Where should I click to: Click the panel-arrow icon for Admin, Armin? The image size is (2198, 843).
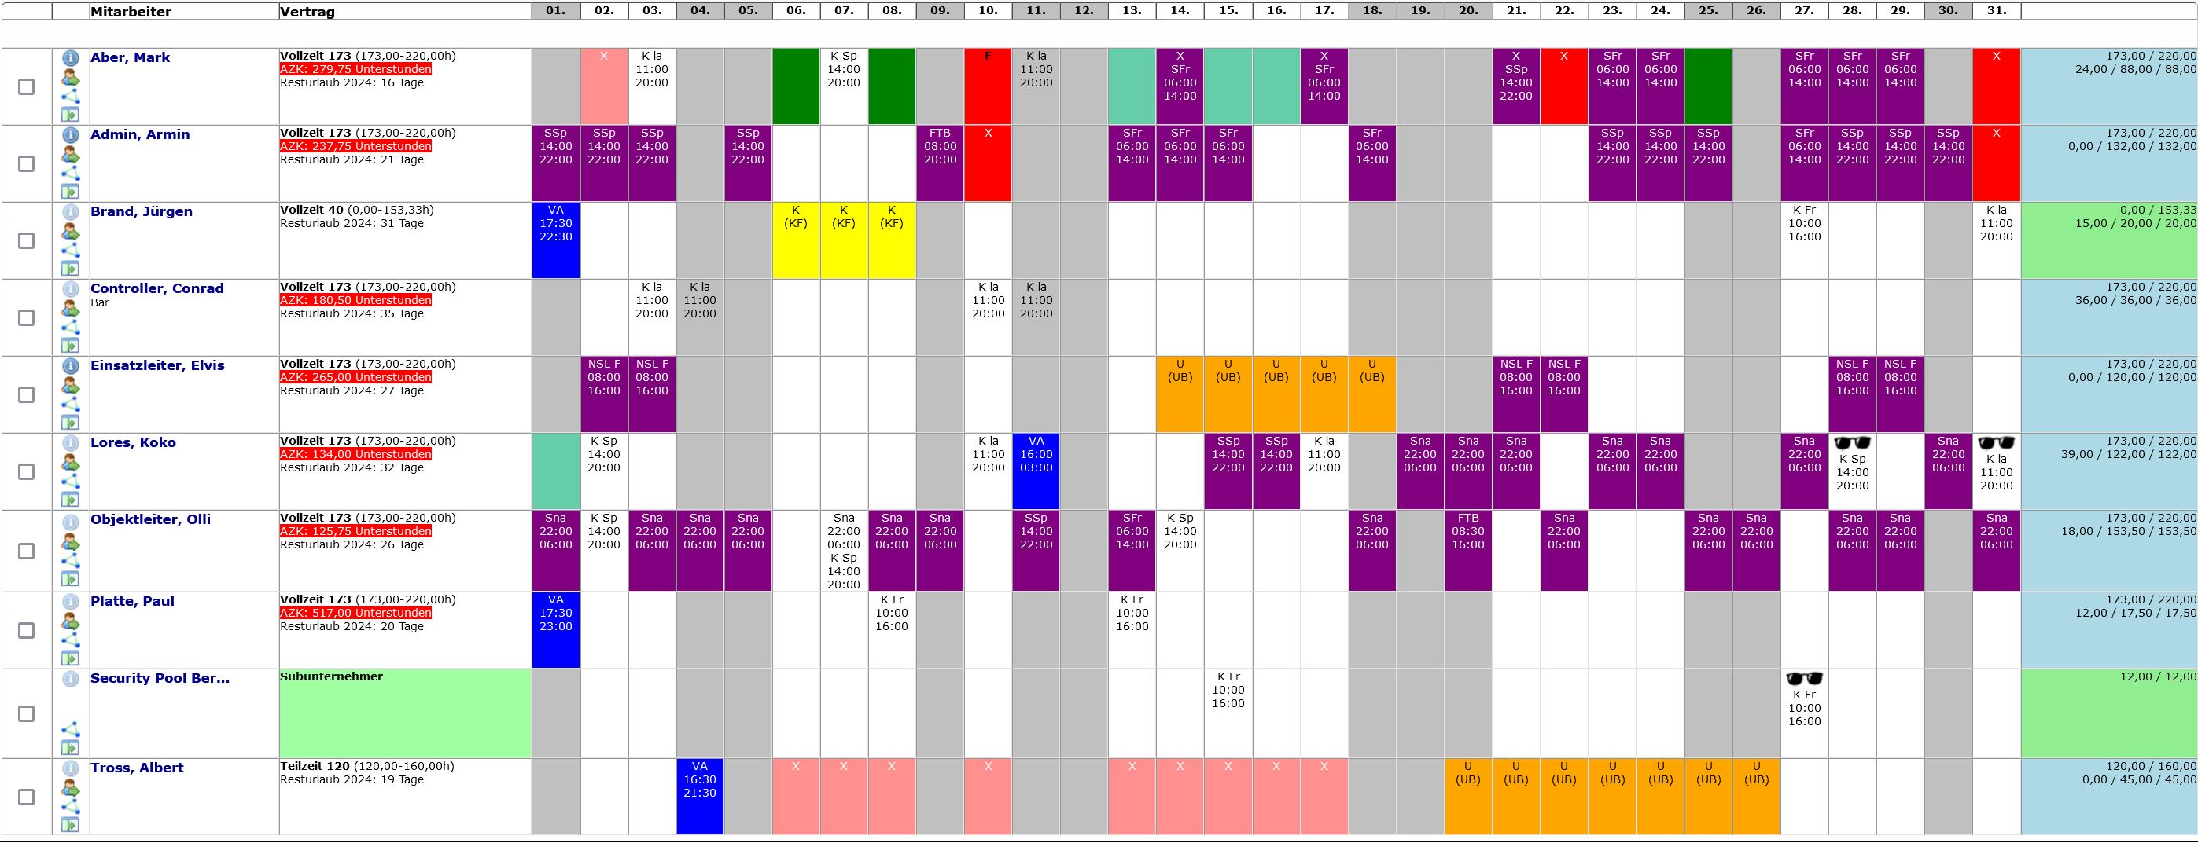coord(71,192)
